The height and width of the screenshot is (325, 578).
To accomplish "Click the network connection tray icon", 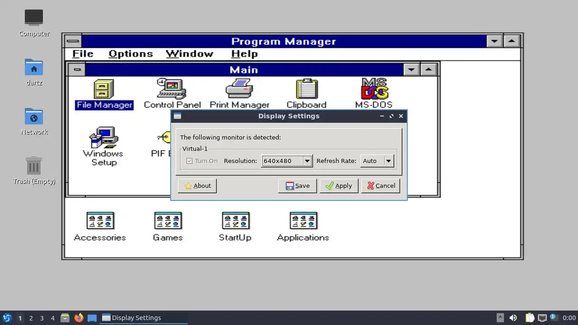I will (542, 318).
